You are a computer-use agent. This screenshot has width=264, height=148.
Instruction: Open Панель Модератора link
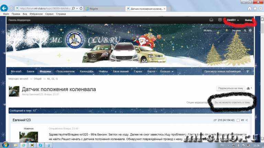pyautogui.click(x=19, y=20)
